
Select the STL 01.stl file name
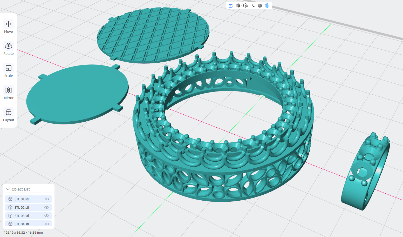click(22, 199)
